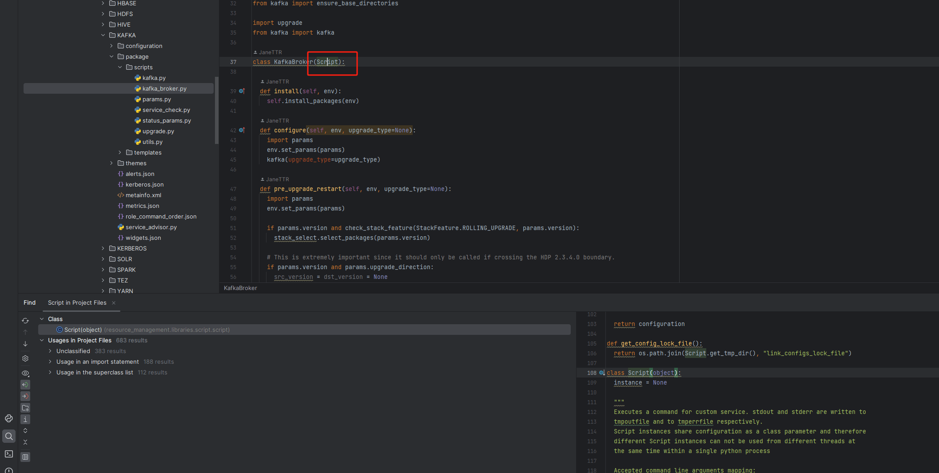939x473 pixels.
Task: Open upgrade.py file
Action: (x=154, y=131)
